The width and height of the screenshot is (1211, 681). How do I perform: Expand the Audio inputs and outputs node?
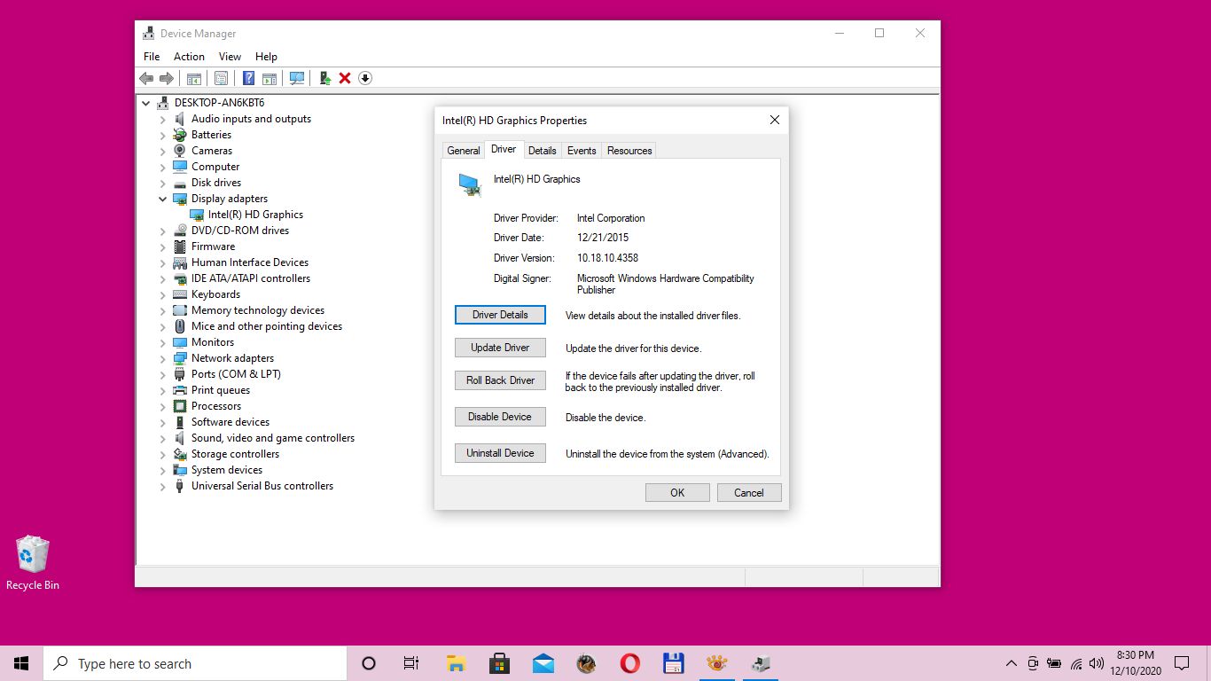point(163,120)
